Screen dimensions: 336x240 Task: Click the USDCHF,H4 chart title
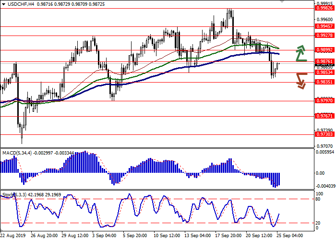tap(15, 3)
